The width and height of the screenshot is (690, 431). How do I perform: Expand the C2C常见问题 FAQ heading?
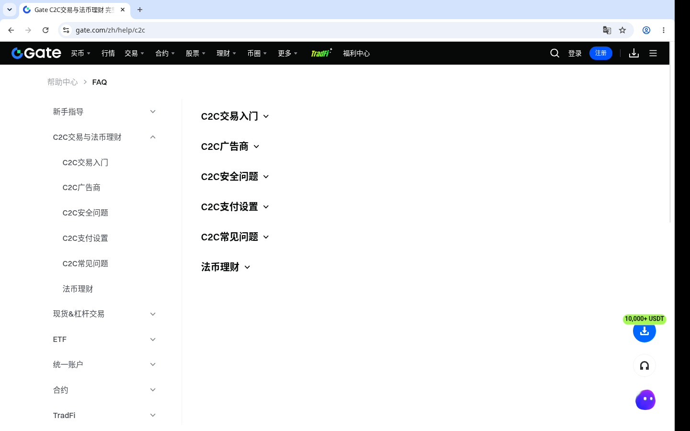pyautogui.click(x=235, y=237)
